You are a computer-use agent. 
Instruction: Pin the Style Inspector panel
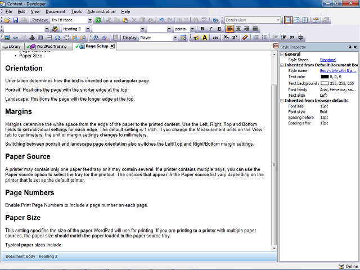coord(350,47)
